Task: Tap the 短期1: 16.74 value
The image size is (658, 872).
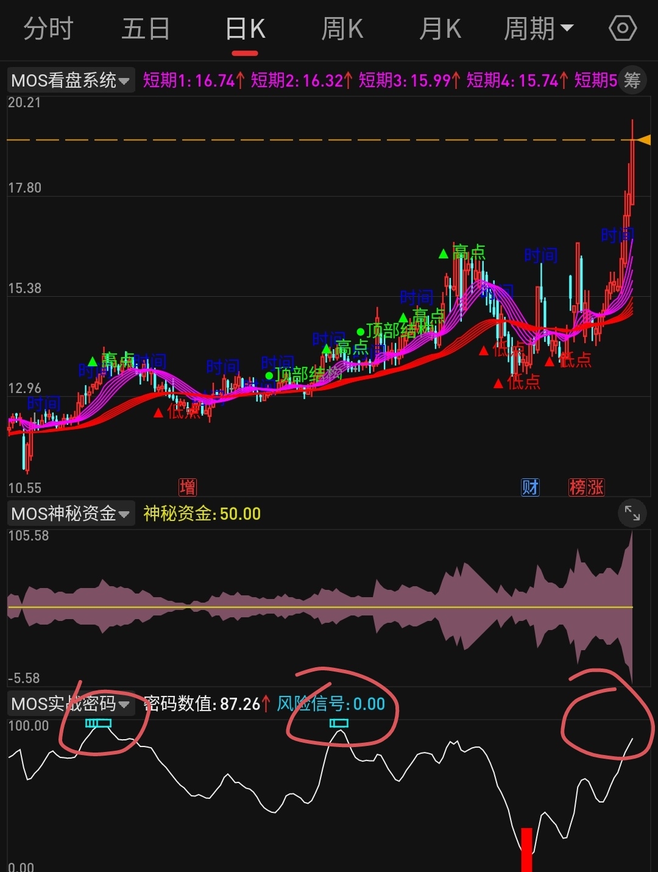Action: 194,80
